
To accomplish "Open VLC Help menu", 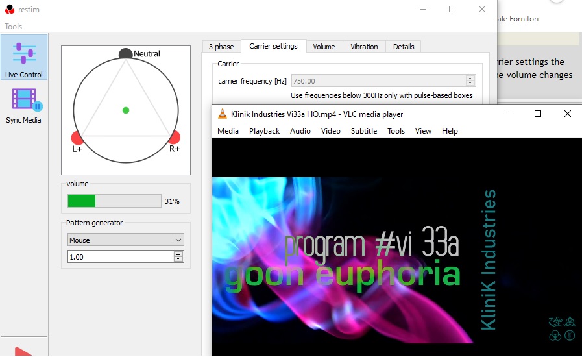I will (450, 130).
